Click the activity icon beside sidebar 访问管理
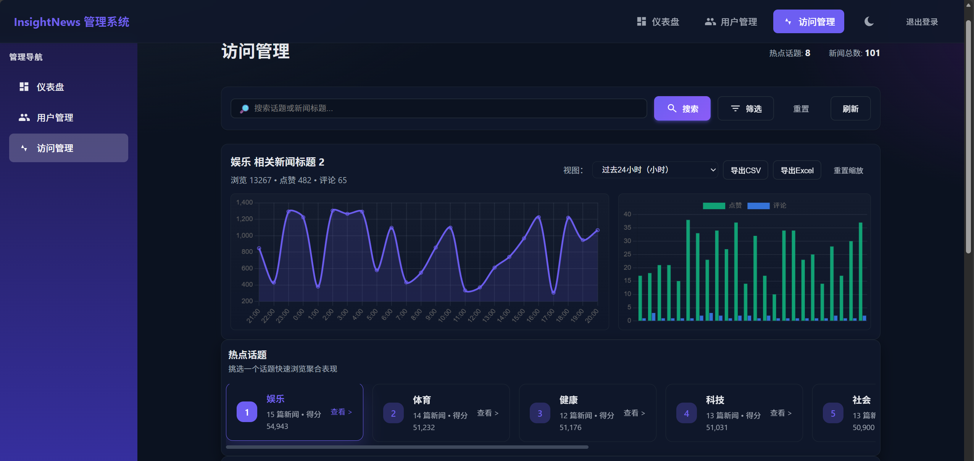The image size is (974, 461). pos(24,148)
